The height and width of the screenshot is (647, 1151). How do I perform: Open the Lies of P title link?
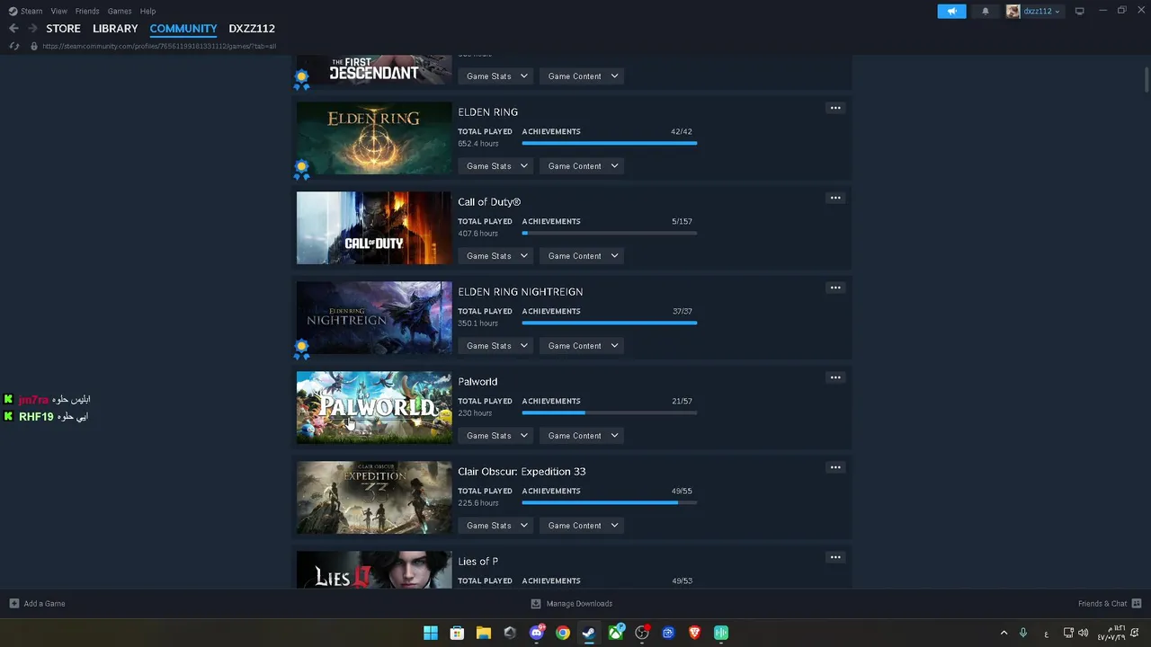click(x=477, y=562)
